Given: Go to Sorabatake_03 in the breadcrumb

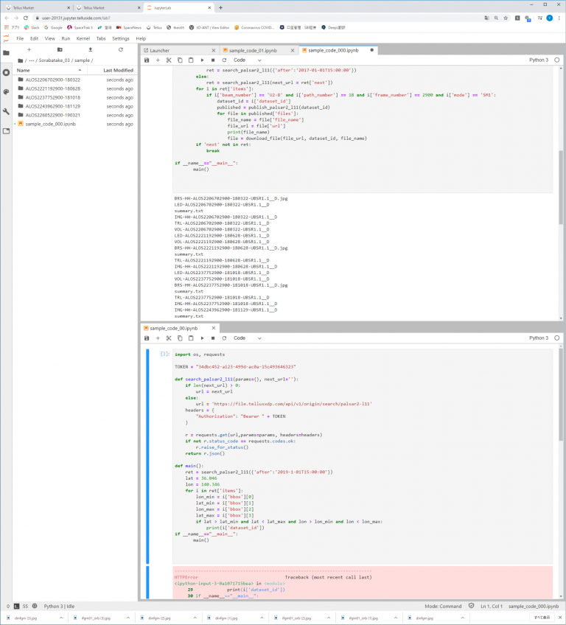Looking at the screenshot, I should [54, 60].
